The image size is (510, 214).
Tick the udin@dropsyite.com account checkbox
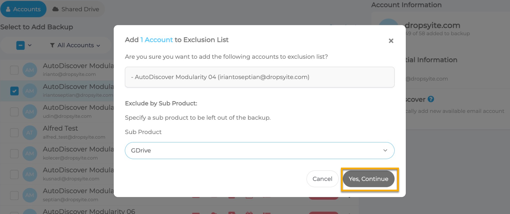coord(14,112)
